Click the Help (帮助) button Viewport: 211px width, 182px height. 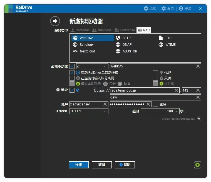click(x=125, y=165)
